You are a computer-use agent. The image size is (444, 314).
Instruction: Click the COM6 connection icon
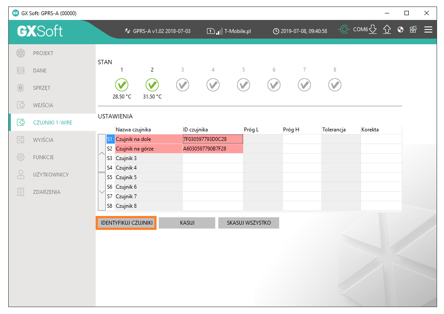[x=344, y=29]
